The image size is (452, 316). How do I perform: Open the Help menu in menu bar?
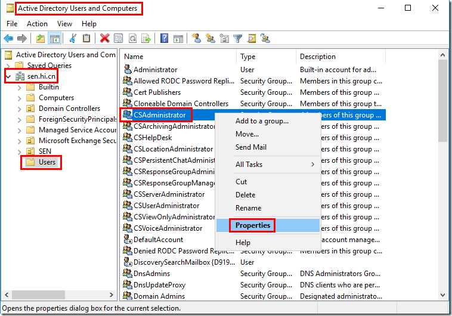pos(89,24)
